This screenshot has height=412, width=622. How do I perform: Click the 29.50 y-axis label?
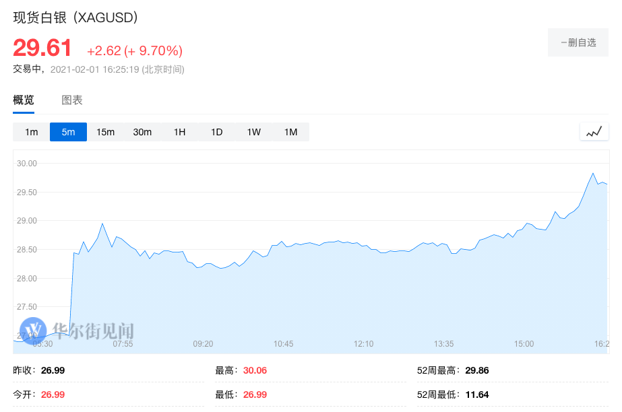point(26,192)
